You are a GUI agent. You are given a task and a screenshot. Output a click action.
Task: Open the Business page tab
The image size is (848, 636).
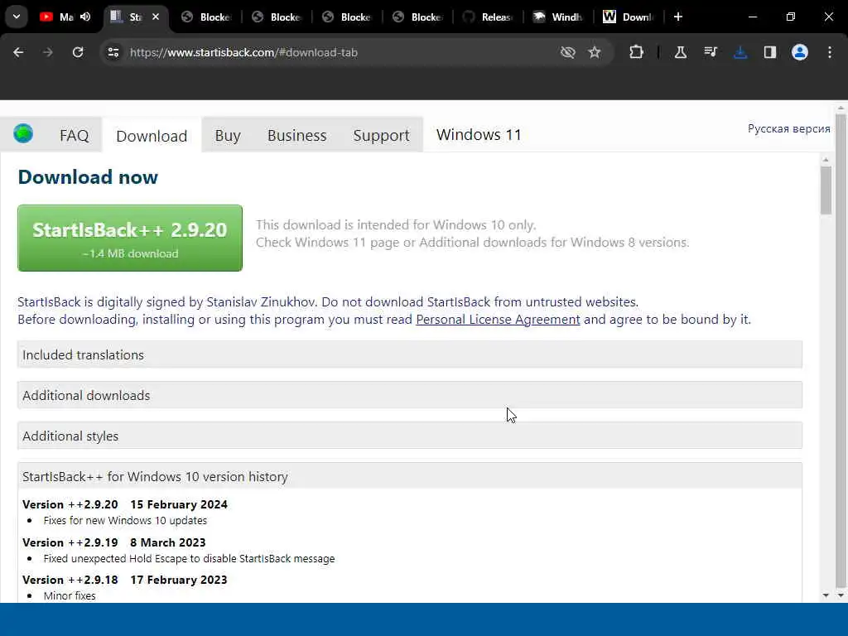[297, 135]
